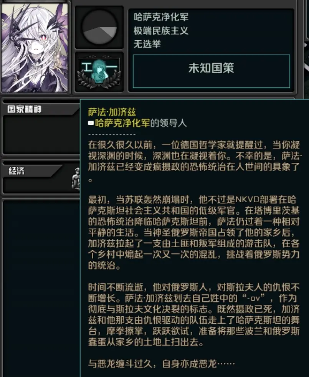Click the yellow 哈萨克净化军 tooltip link

pyautogui.click(x=122, y=123)
